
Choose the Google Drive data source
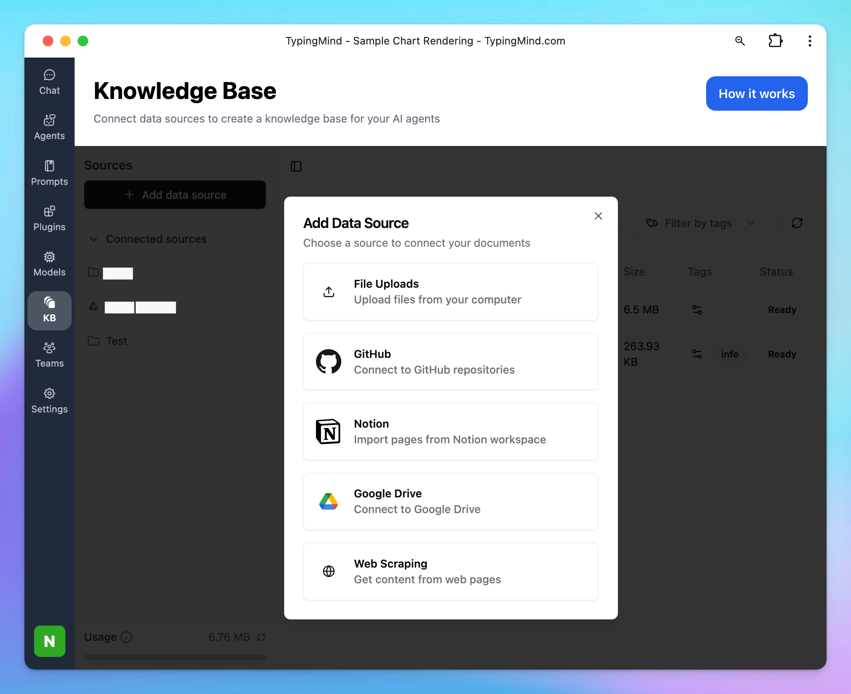450,501
